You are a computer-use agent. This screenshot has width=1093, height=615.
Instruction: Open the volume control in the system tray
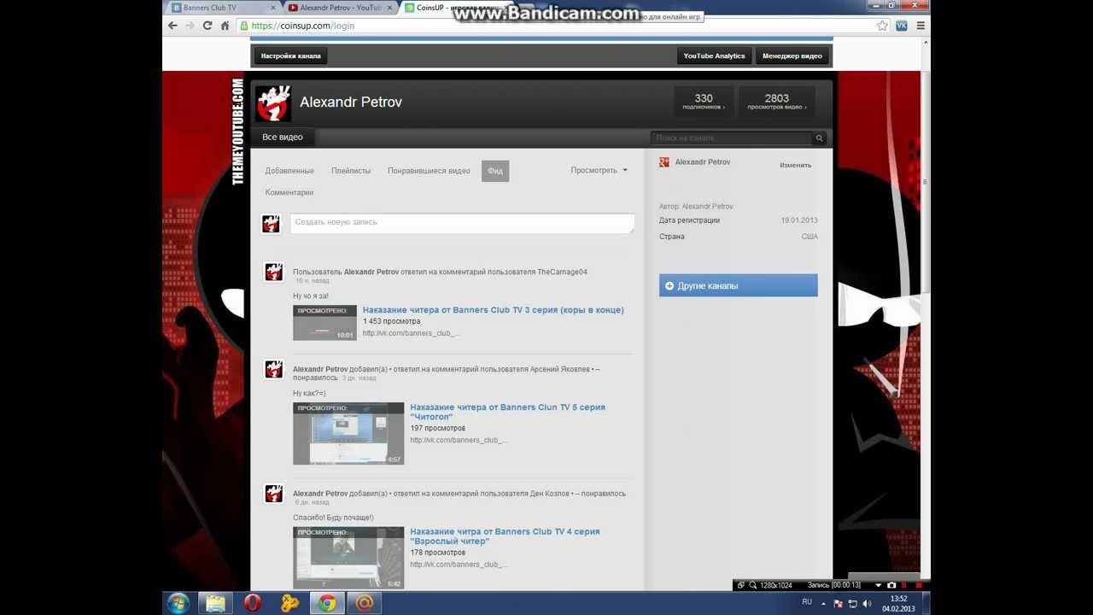pyautogui.click(x=867, y=603)
